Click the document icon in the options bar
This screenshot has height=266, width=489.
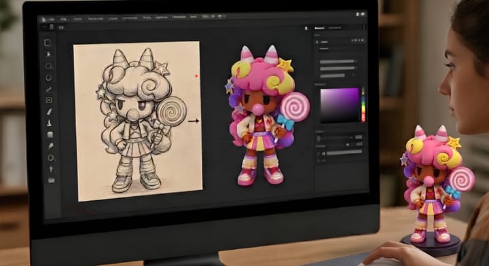pyautogui.click(x=52, y=27)
